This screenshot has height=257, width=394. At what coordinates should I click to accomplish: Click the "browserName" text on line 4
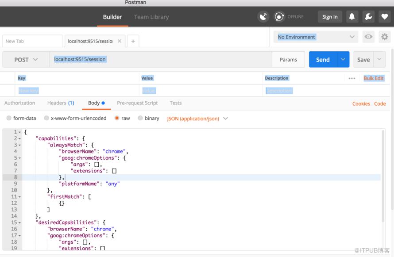point(77,152)
